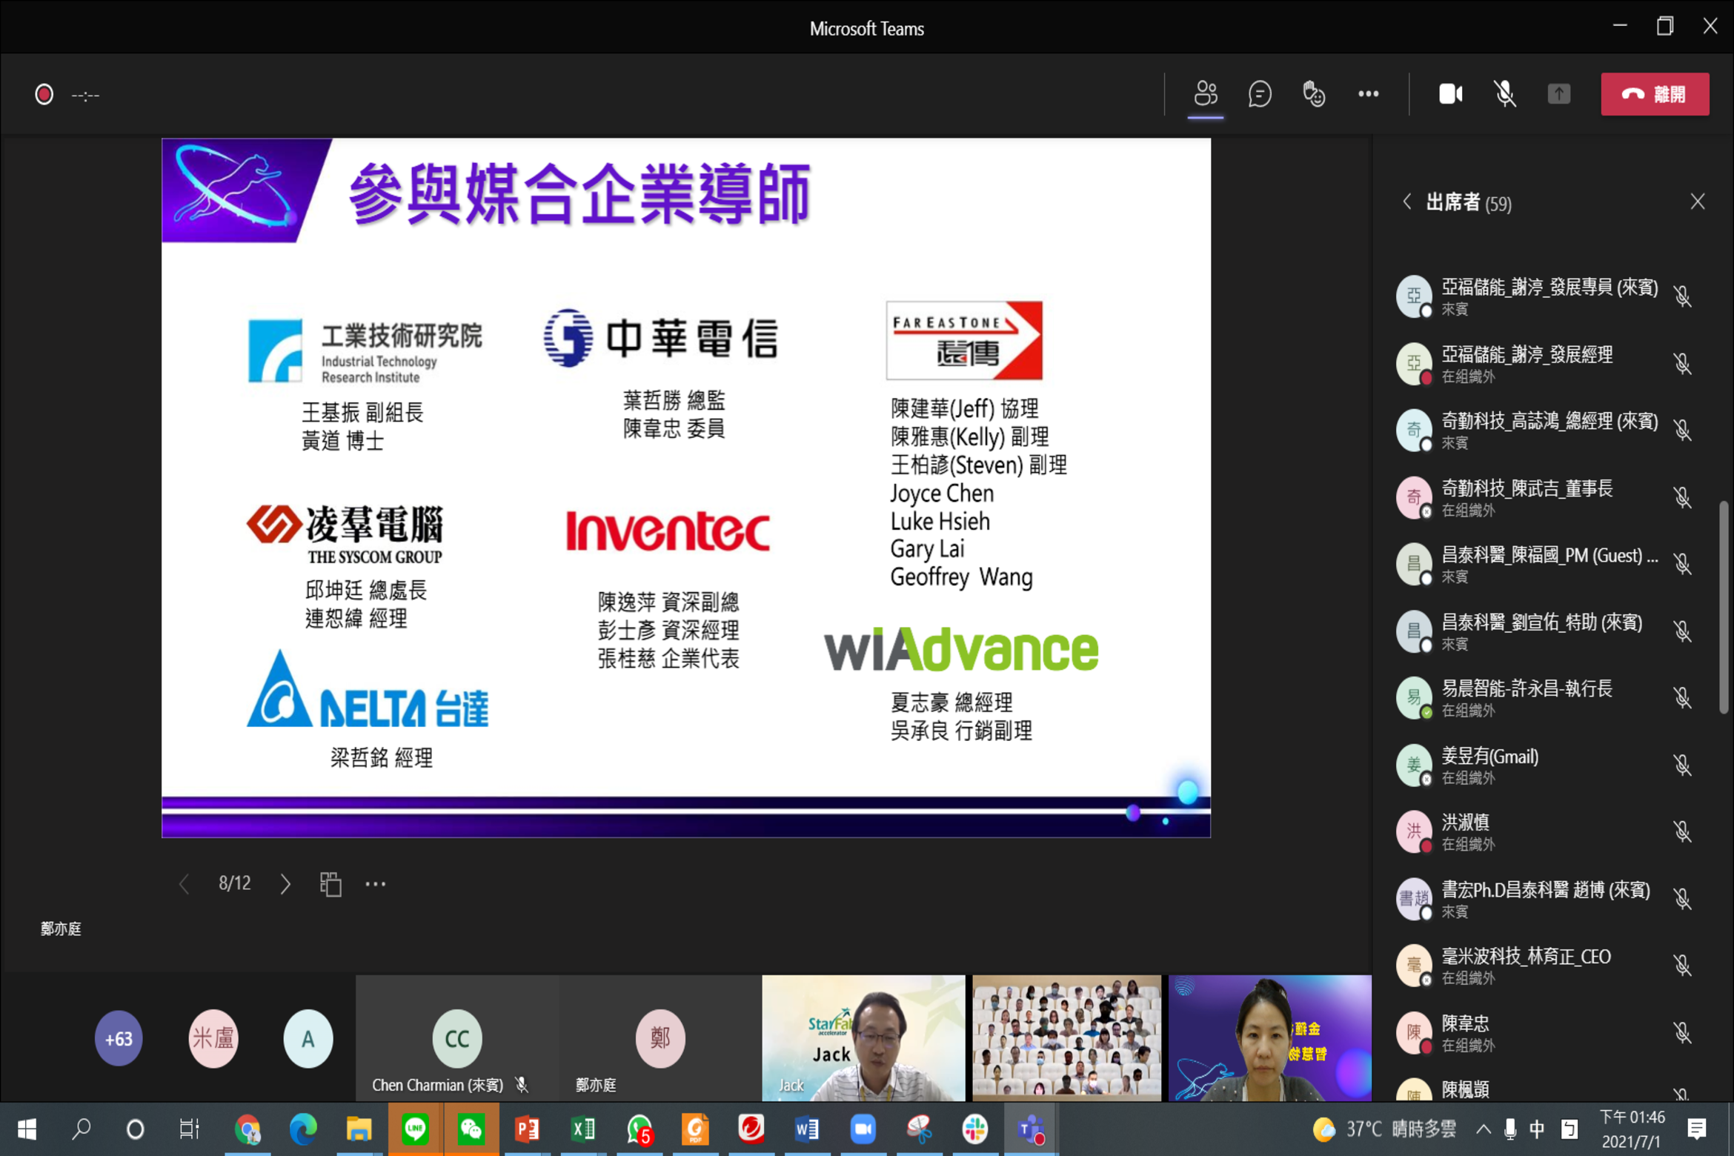
Task: Leave the meeting with the red button
Action: (1655, 94)
